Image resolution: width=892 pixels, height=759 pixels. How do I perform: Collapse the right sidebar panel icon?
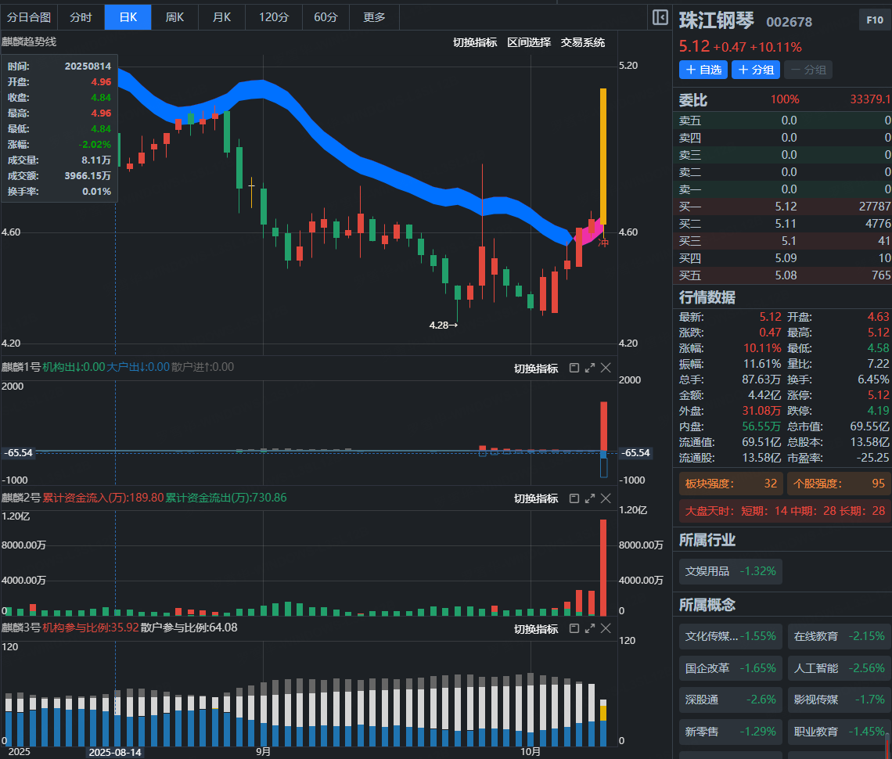[660, 17]
